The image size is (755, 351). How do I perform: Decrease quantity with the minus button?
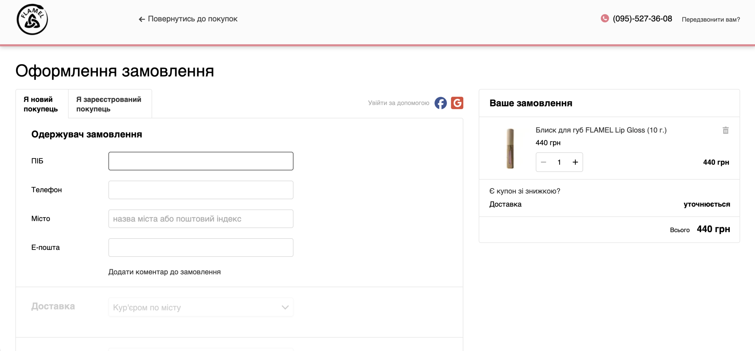coord(544,162)
